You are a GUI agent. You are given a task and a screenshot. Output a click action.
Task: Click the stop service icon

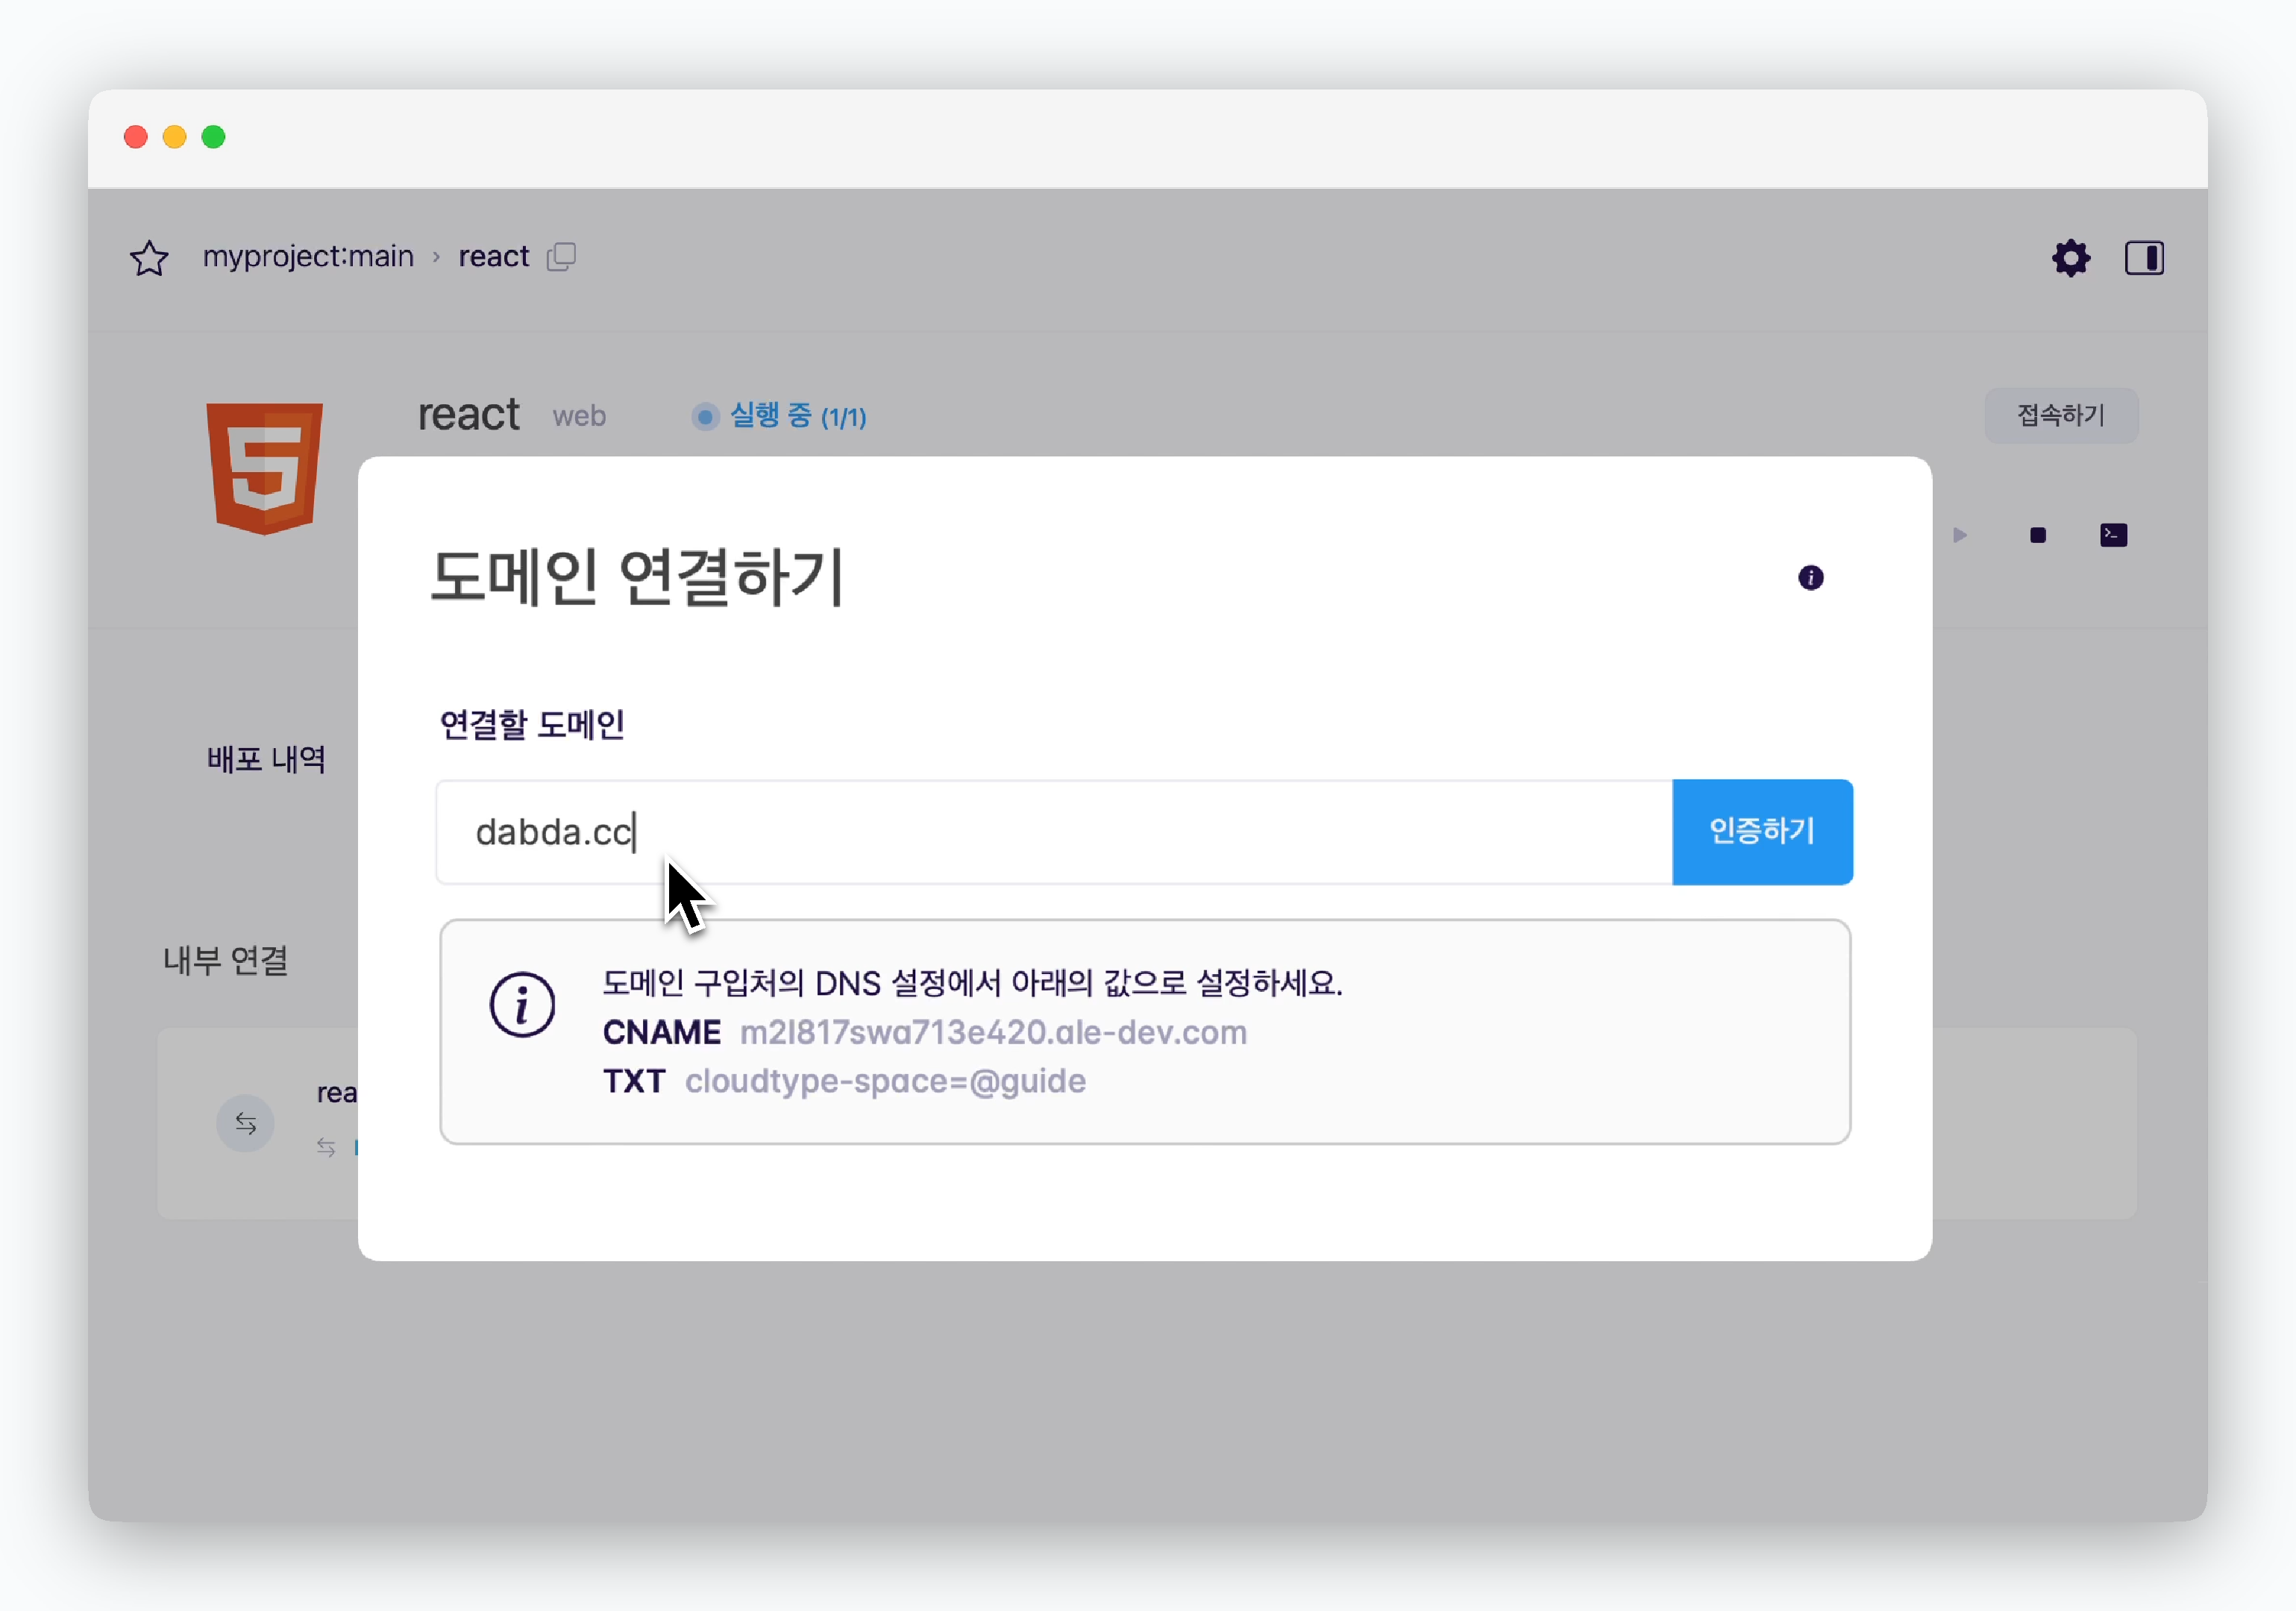(x=2037, y=535)
